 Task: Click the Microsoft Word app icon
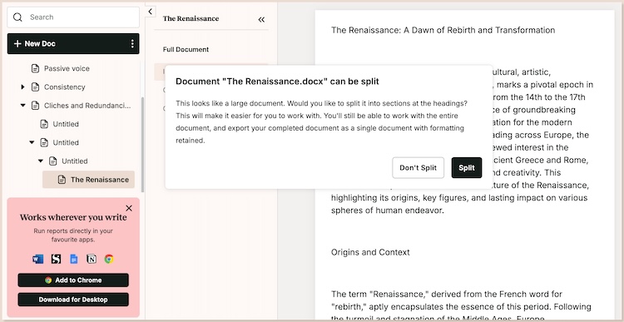click(37, 259)
